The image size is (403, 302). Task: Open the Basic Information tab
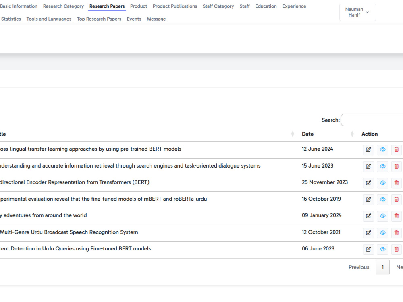pos(19,6)
